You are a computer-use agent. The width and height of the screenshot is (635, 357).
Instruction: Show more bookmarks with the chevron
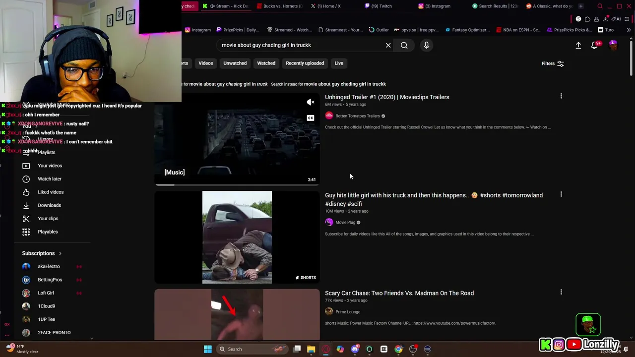(629, 30)
